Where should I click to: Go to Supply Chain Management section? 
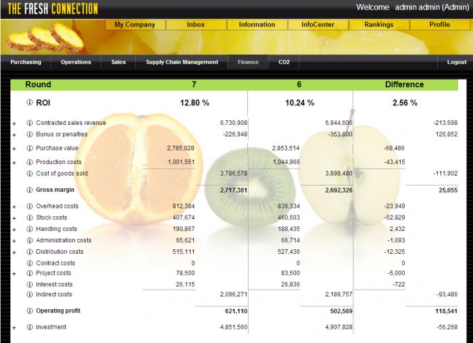pos(182,62)
